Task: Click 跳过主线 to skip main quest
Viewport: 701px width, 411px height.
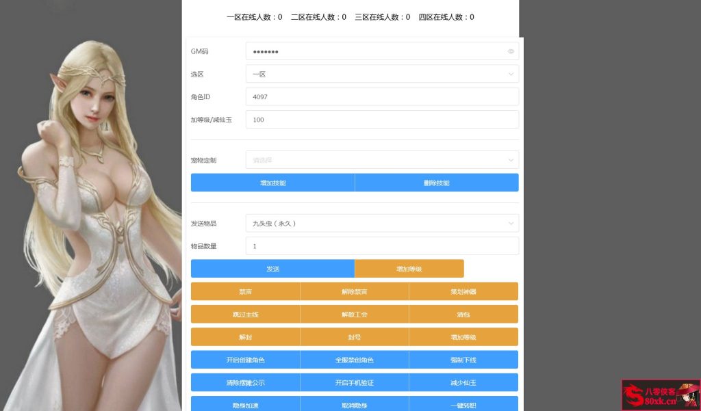Action: [246, 314]
